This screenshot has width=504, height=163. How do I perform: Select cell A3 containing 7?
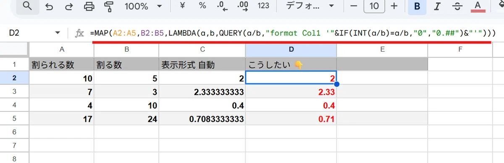click(62, 91)
